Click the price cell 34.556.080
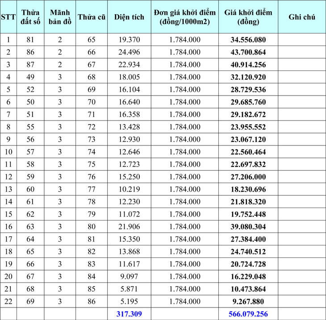Screen dimensions: 326x320 pos(248,40)
